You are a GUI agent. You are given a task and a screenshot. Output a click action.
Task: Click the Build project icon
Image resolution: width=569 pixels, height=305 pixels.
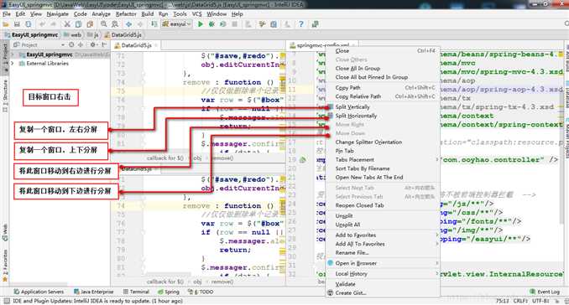[x=154, y=24]
